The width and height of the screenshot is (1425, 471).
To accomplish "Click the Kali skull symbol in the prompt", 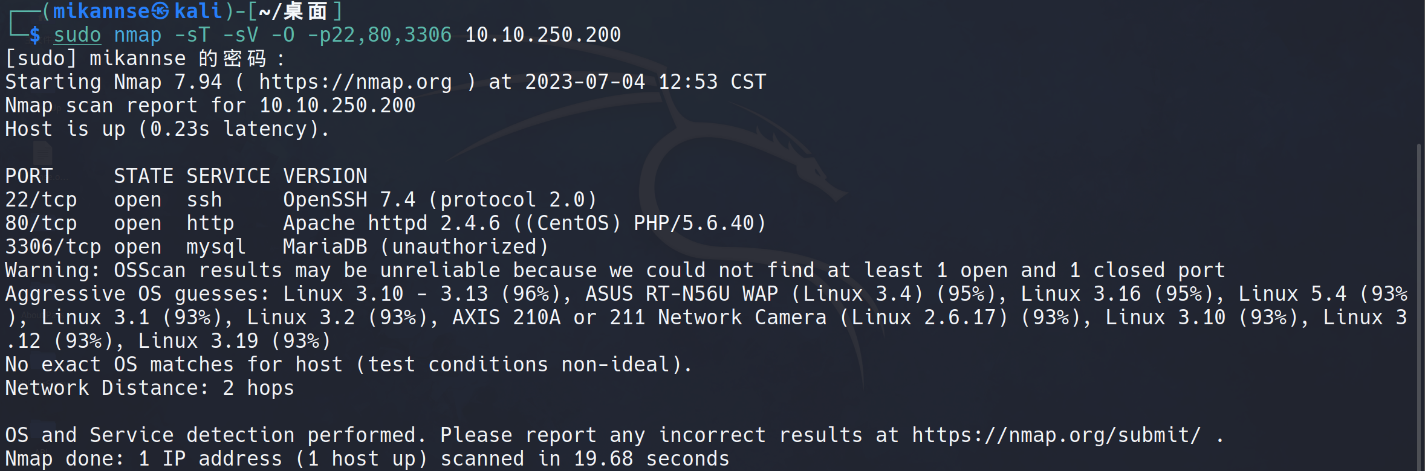I will [x=160, y=11].
